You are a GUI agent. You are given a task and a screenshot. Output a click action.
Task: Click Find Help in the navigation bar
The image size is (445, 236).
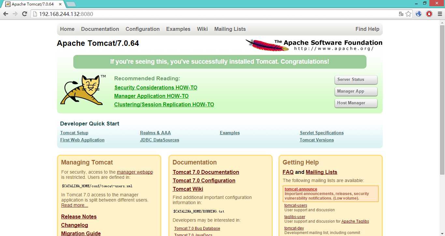tap(367, 29)
